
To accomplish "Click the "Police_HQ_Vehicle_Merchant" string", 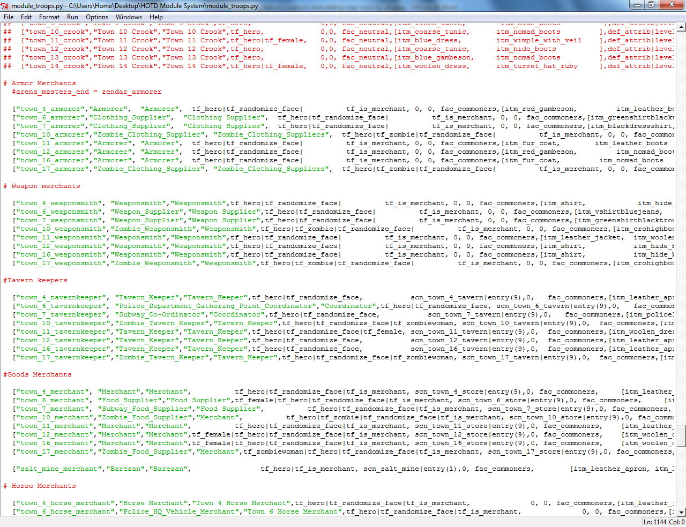I will 179,511.
